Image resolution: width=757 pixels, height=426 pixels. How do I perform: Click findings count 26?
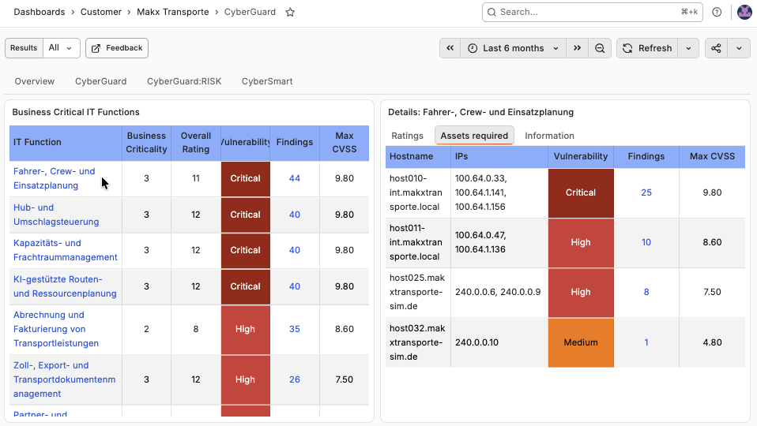(295, 379)
